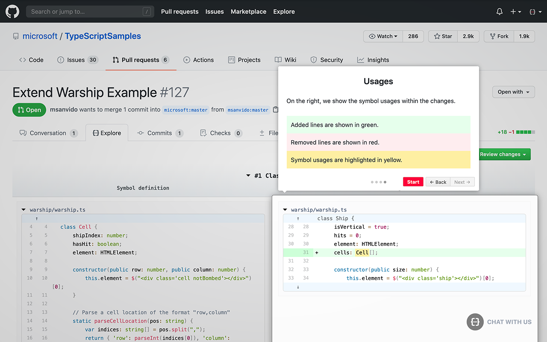Collapse the #1 Class section triangle
The height and width of the screenshot is (342, 547).
[248, 176]
